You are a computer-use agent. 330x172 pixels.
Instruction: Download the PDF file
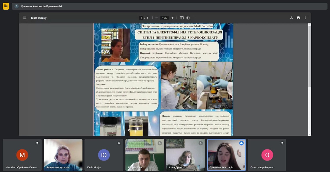(291, 18)
